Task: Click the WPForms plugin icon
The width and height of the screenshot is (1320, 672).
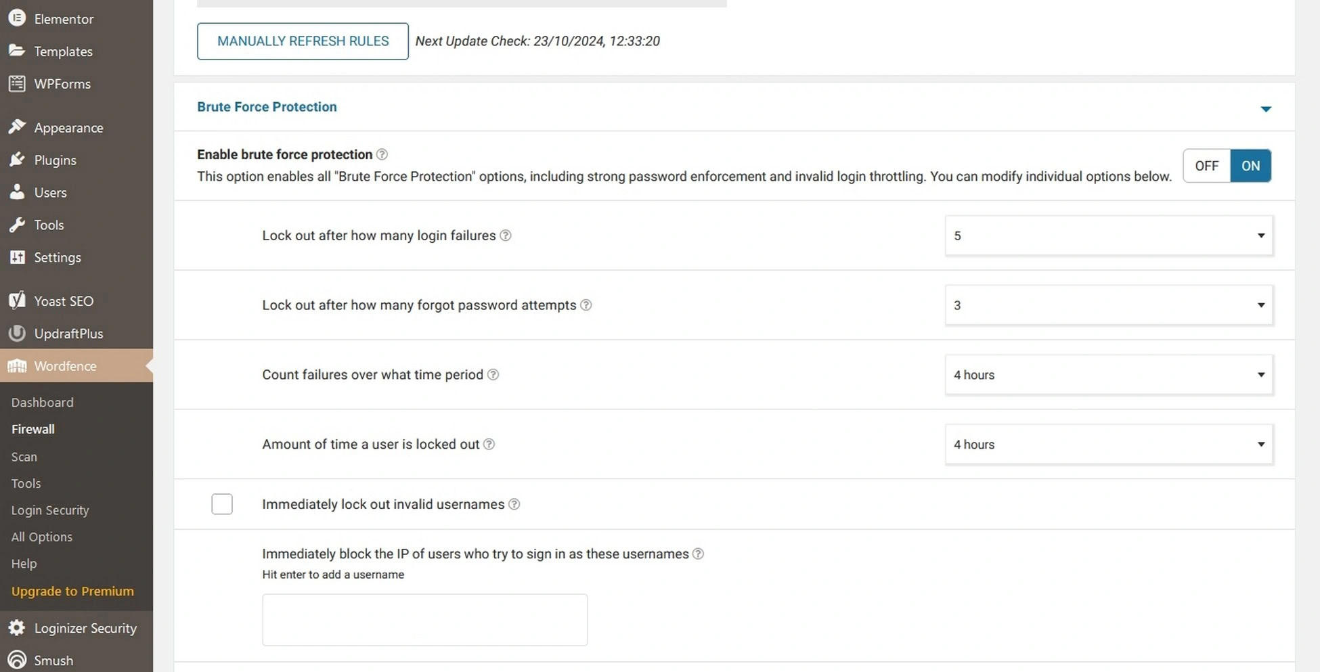Action: (x=17, y=83)
